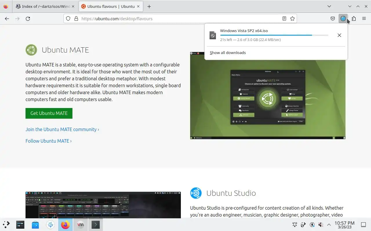The image size is (371, 231).
Task: Open the notifications bell in system tray
Action: point(295,224)
